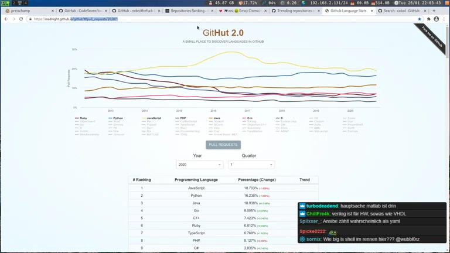Open a new browser tab
Screen dimensions: 450x253
coord(434,11)
